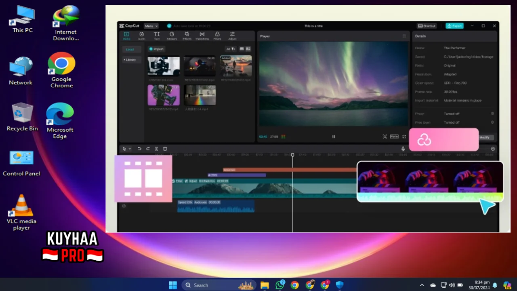Select the sunset clip marked Added
The width and height of the screenshot is (517, 291).
[x=236, y=66]
